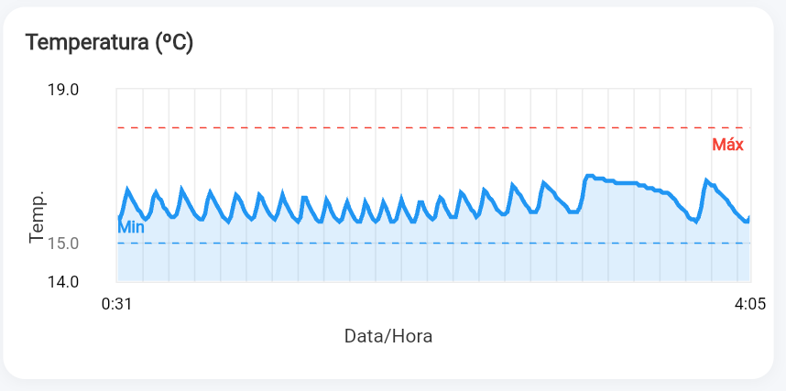Screen dimensions: 786x391
Task: Select the 15.0 y-axis tick label
Action: (62, 244)
